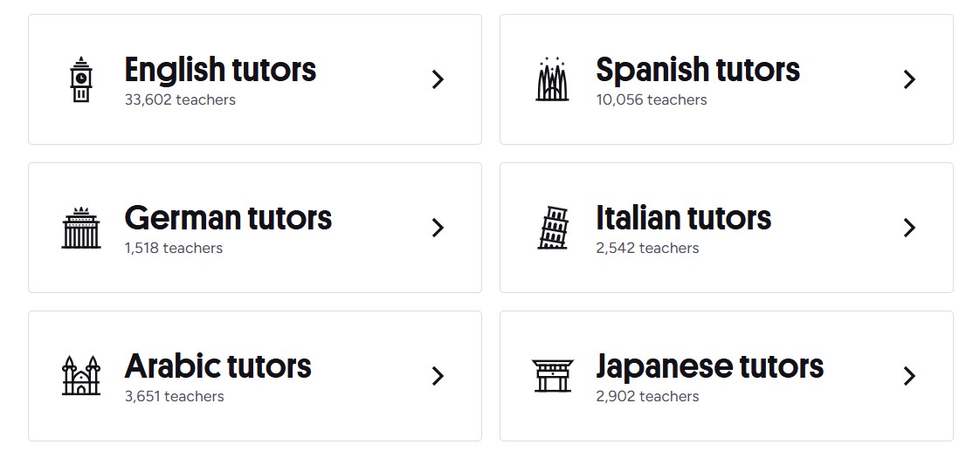Open the English tutors heading link

point(220,70)
